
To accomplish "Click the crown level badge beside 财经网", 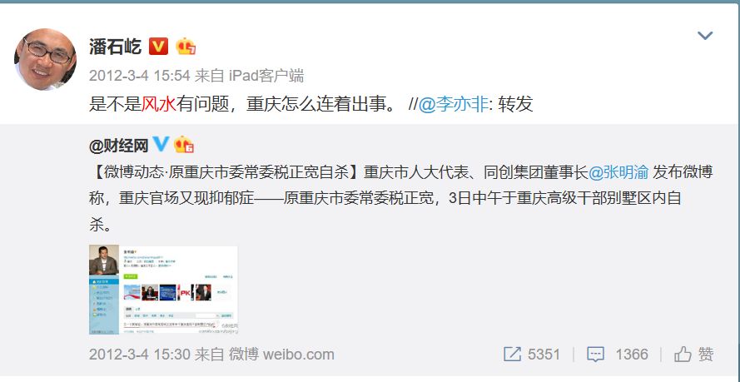I will pyautogui.click(x=184, y=145).
